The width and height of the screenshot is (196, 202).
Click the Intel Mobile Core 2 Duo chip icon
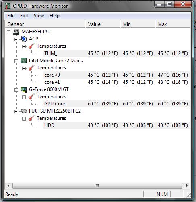(24, 61)
